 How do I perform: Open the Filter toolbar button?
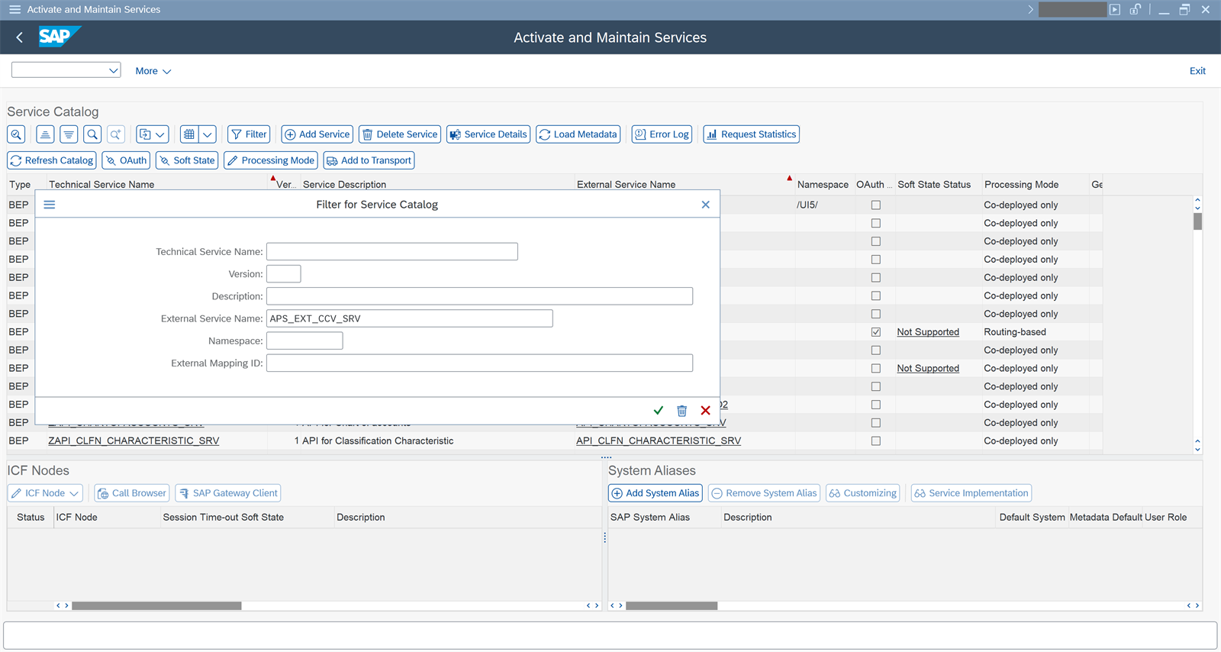[249, 134]
